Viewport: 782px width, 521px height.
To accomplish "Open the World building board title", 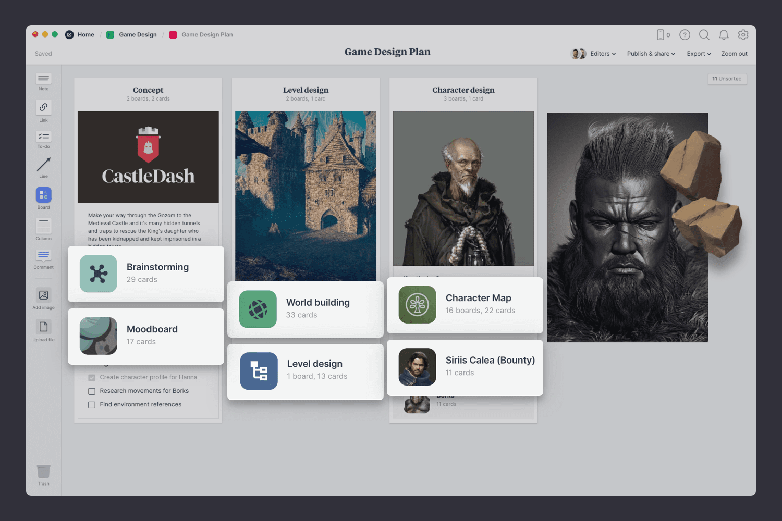I will (318, 302).
